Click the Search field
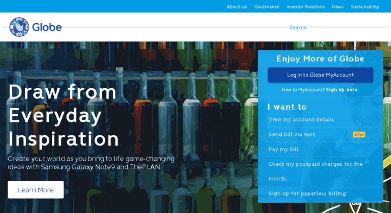 (298, 27)
